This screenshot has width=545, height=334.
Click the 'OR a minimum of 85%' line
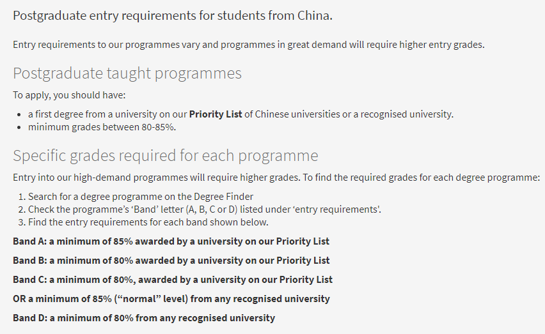coord(171,299)
